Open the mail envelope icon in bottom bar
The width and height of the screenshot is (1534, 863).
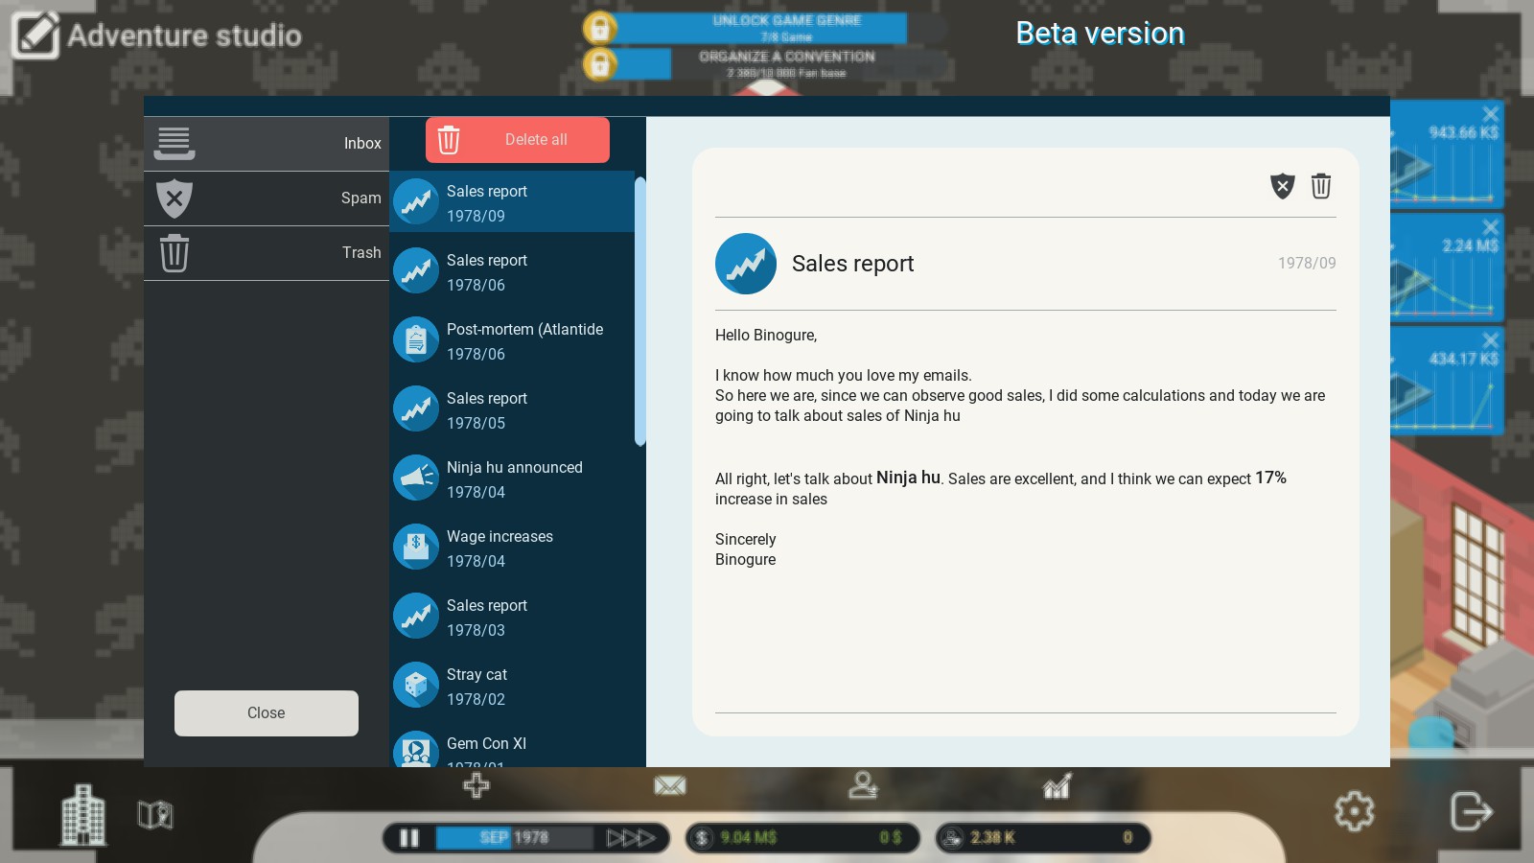[x=669, y=786]
